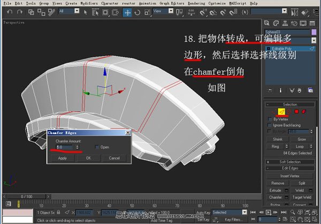
Task: Open the Modifiers menu
Action: click(x=89, y=3)
